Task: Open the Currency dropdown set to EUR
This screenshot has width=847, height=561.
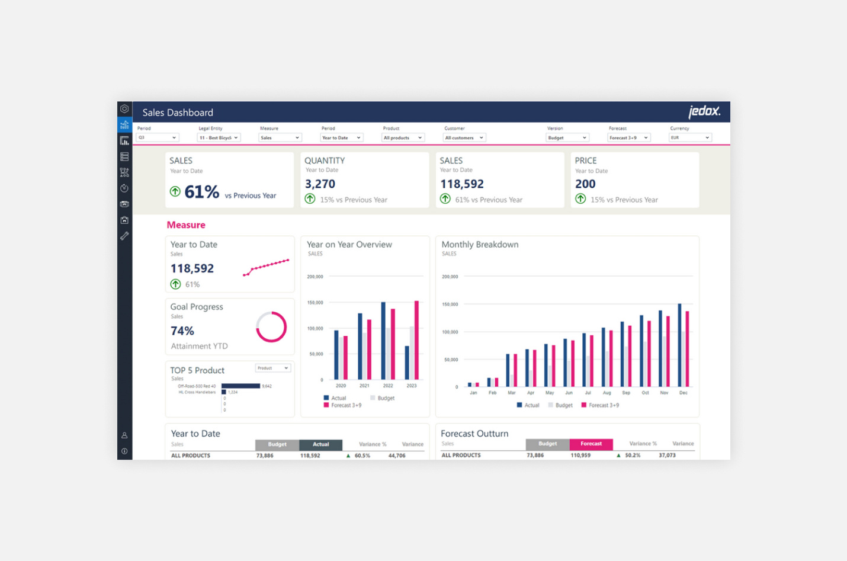Action: pos(689,137)
